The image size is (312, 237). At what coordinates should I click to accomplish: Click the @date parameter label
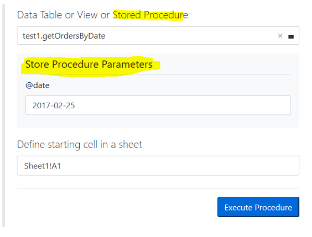click(37, 85)
